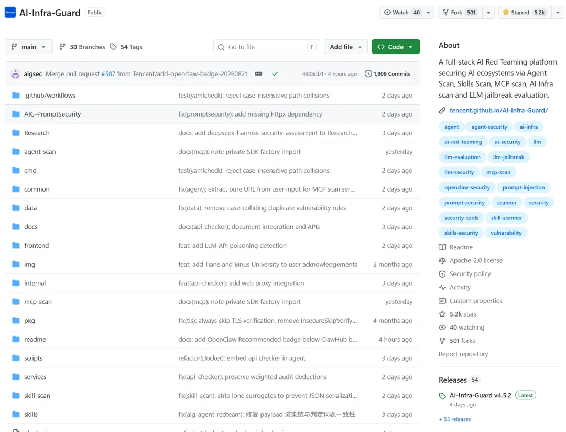The width and height of the screenshot is (566, 432).
Task: Toggle the Starred button to unstar
Action: tap(524, 12)
